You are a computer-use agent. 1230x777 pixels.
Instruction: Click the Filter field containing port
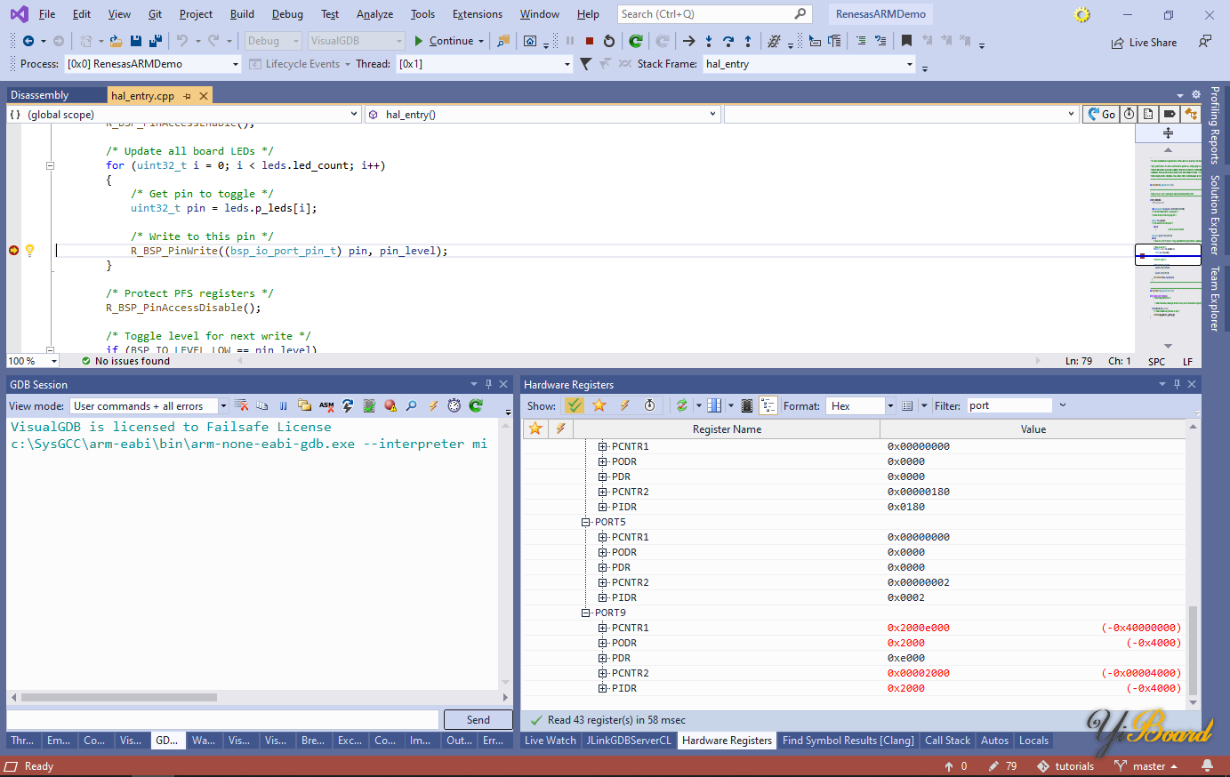click(1009, 405)
